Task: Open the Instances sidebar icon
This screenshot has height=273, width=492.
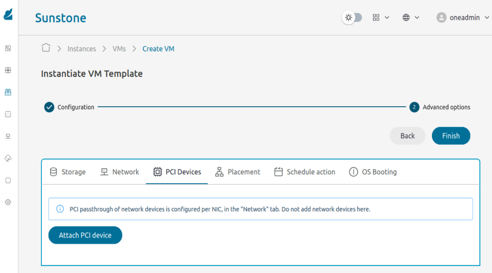Action: (8, 92)
